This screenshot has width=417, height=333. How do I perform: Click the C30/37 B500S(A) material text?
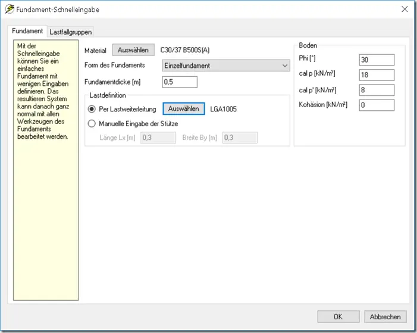pos(185,50)
